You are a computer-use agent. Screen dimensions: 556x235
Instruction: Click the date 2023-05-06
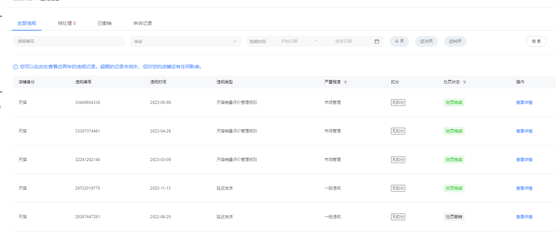point(161,103)
